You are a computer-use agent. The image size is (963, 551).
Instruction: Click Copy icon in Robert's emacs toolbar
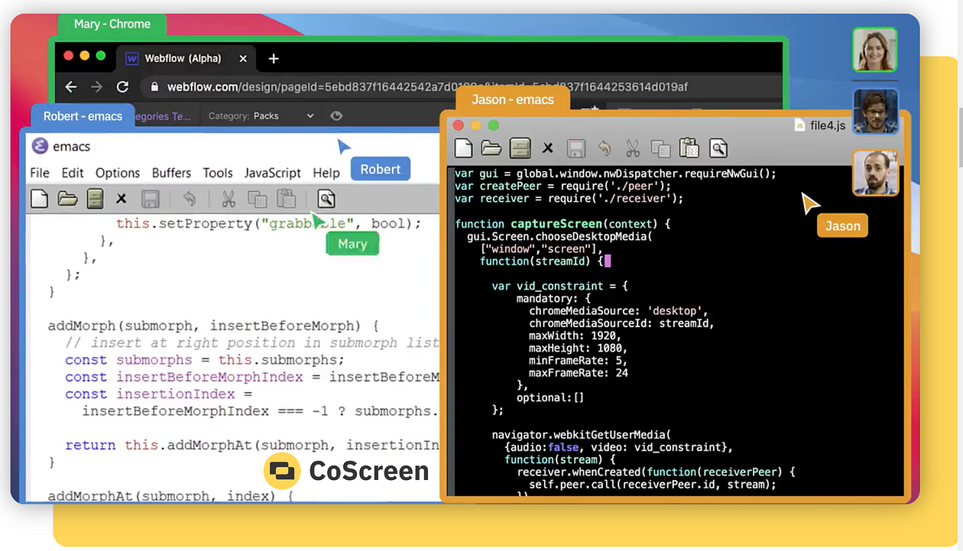[x=257, y=199]
